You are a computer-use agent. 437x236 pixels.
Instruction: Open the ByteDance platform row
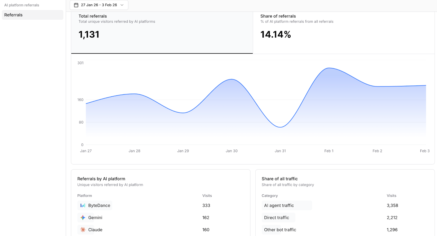(x=99, y=206)
